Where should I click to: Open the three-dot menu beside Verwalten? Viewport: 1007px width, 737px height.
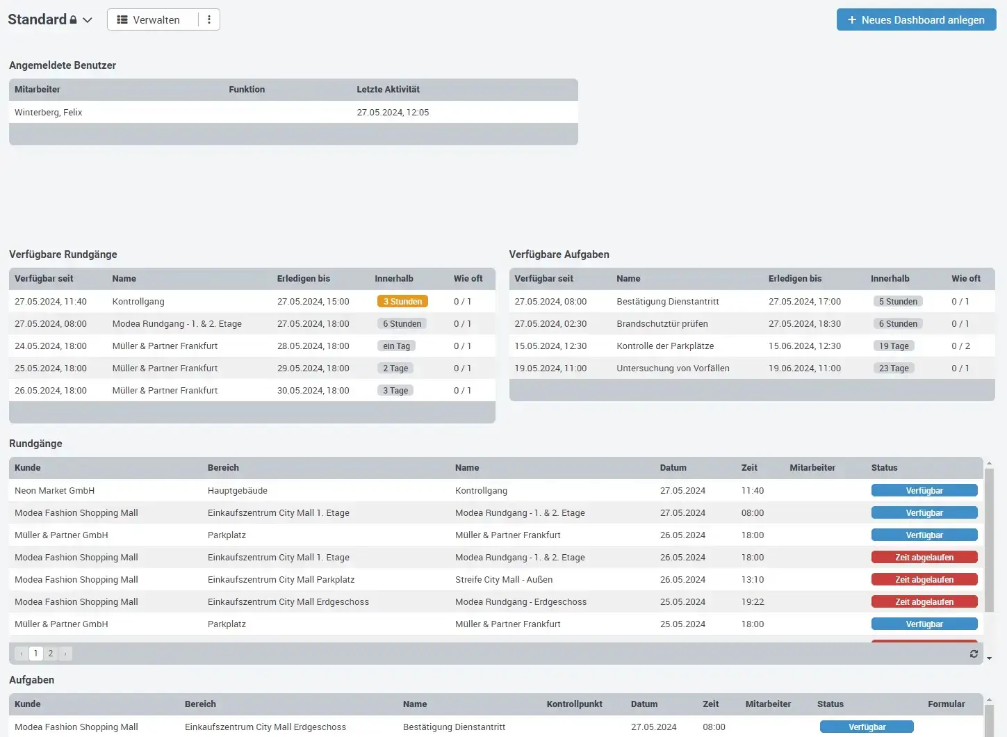pyautogui.click(x=209, y=19)
